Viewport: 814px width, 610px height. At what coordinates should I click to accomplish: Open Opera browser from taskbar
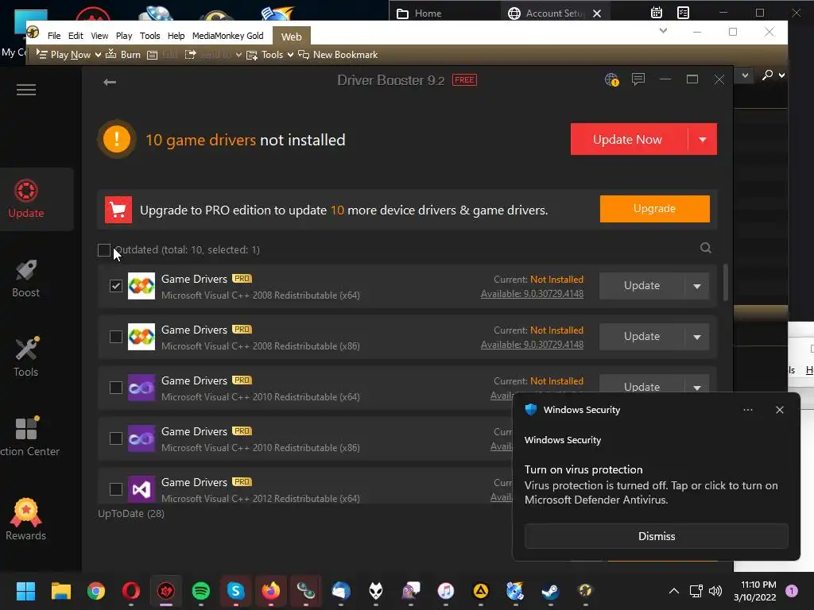(x=131, y=591)
